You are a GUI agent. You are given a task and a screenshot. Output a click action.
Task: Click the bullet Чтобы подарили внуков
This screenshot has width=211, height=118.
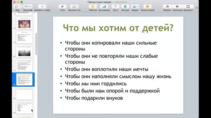click(x=94, y=98)
